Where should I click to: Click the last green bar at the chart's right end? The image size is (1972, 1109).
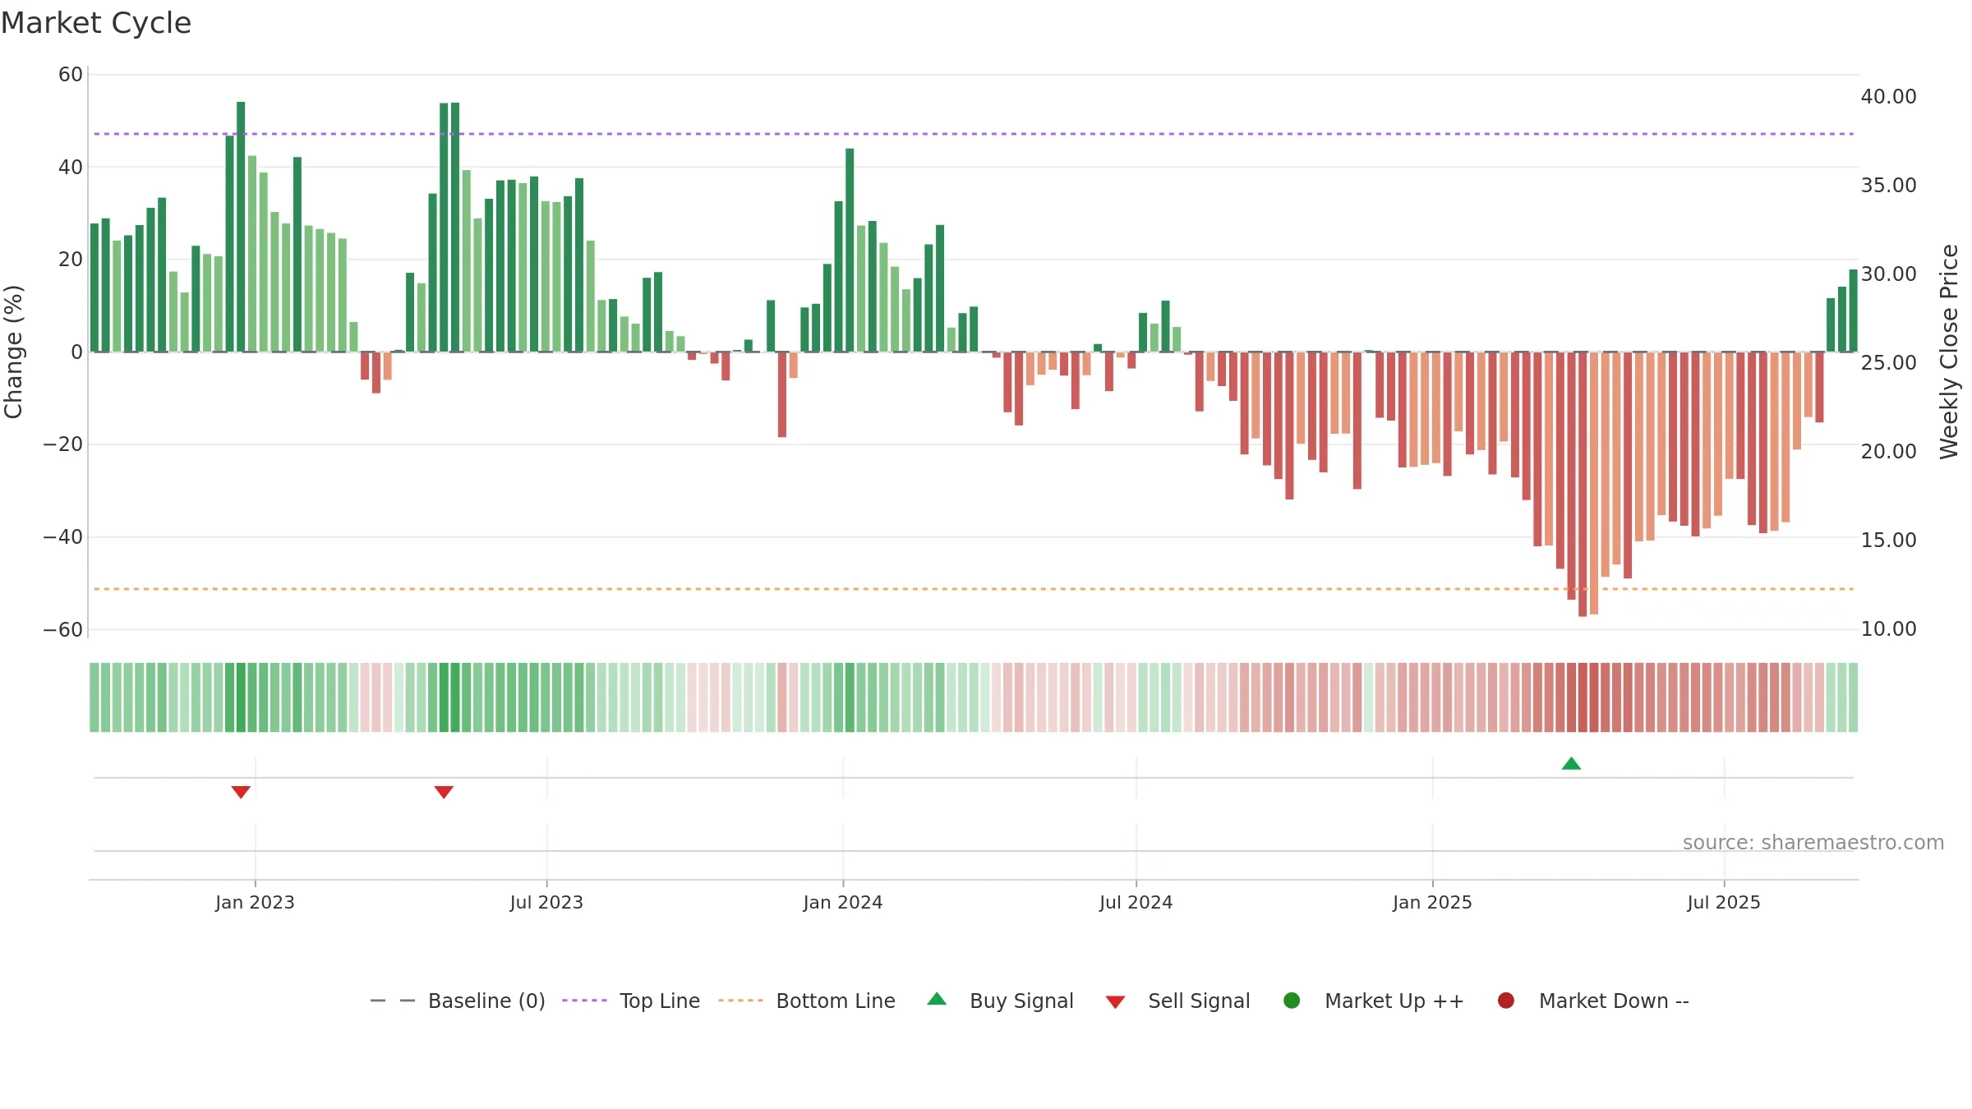coord(1853,311)
